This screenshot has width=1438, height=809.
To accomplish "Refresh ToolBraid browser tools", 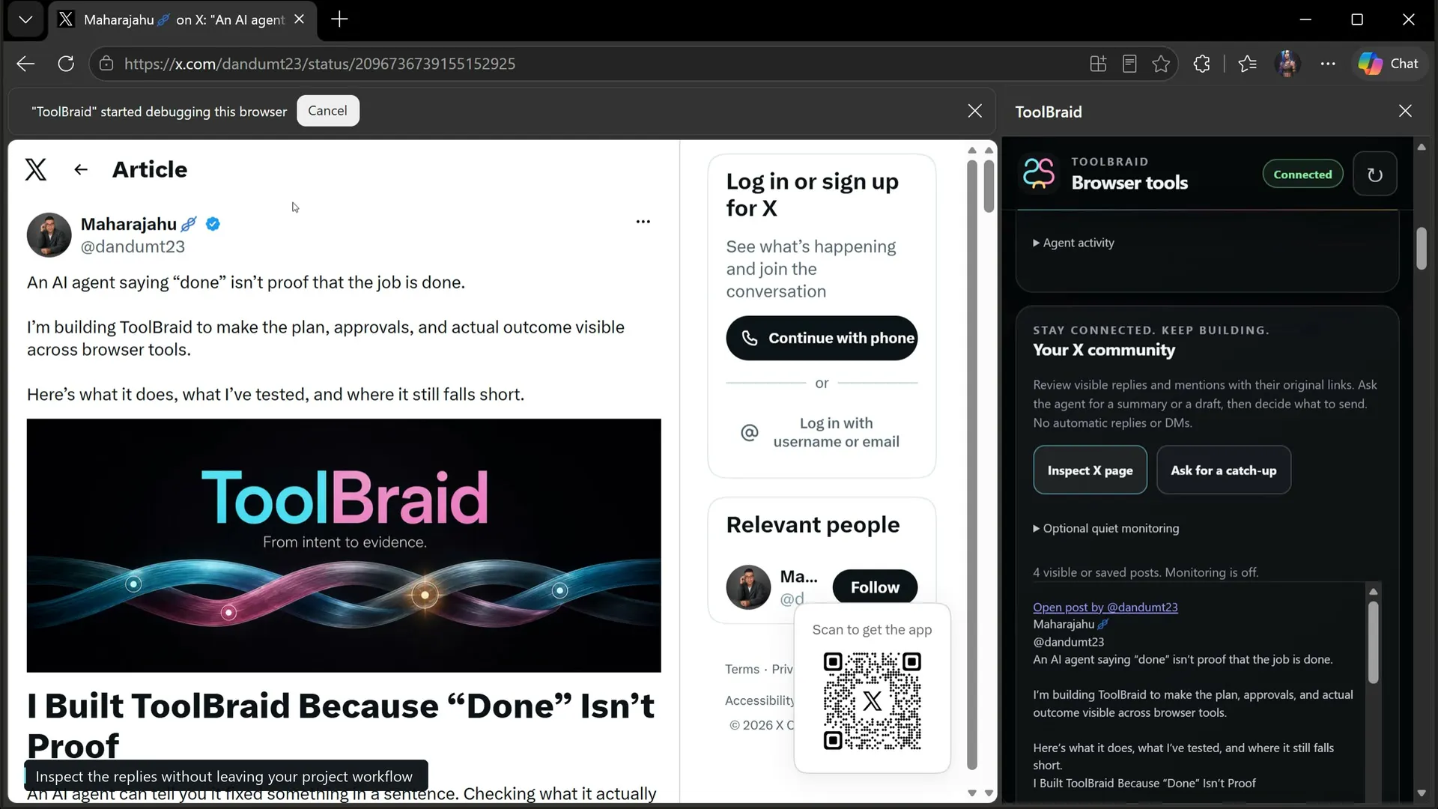I will 1374,175.
